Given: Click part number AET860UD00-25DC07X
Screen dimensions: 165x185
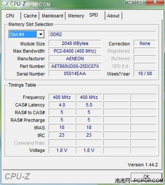Looking at the screenshot, I should (75, 66).
